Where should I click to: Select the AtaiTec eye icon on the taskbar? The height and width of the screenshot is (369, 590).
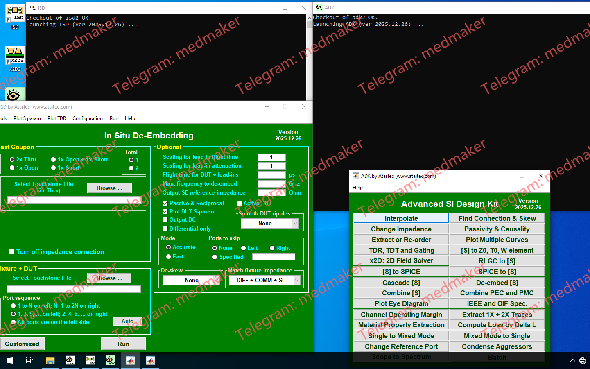70,361
